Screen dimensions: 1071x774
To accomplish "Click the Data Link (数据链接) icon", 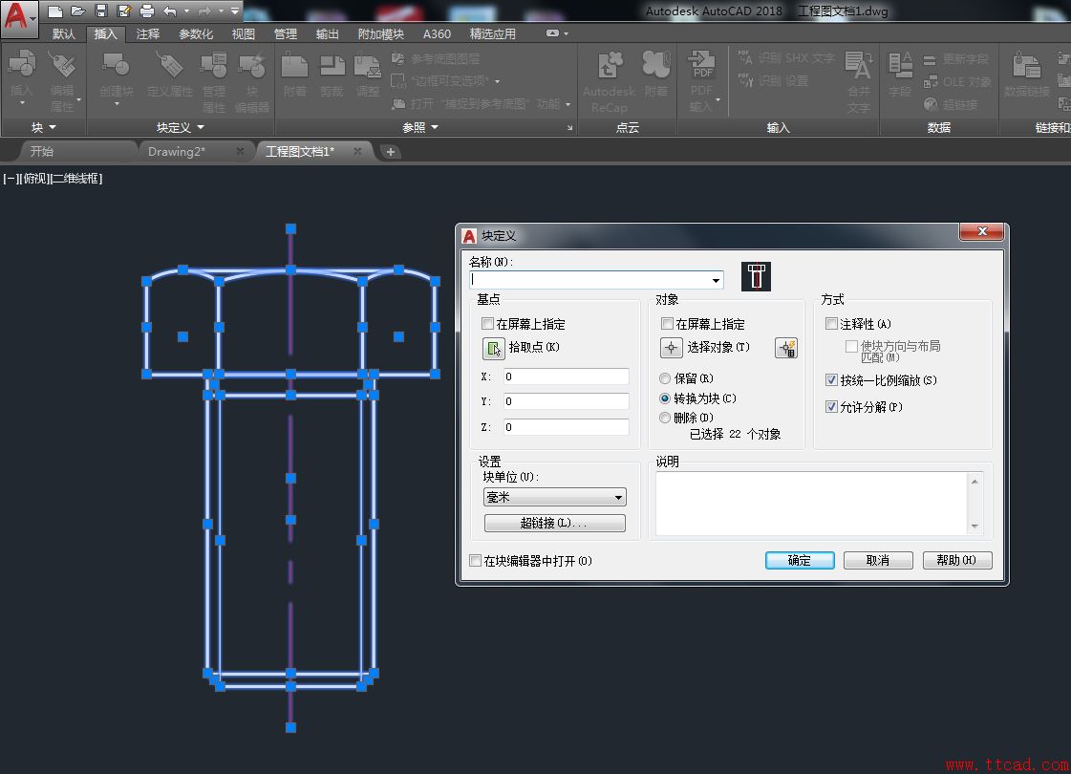I will tap(1027, 66).
